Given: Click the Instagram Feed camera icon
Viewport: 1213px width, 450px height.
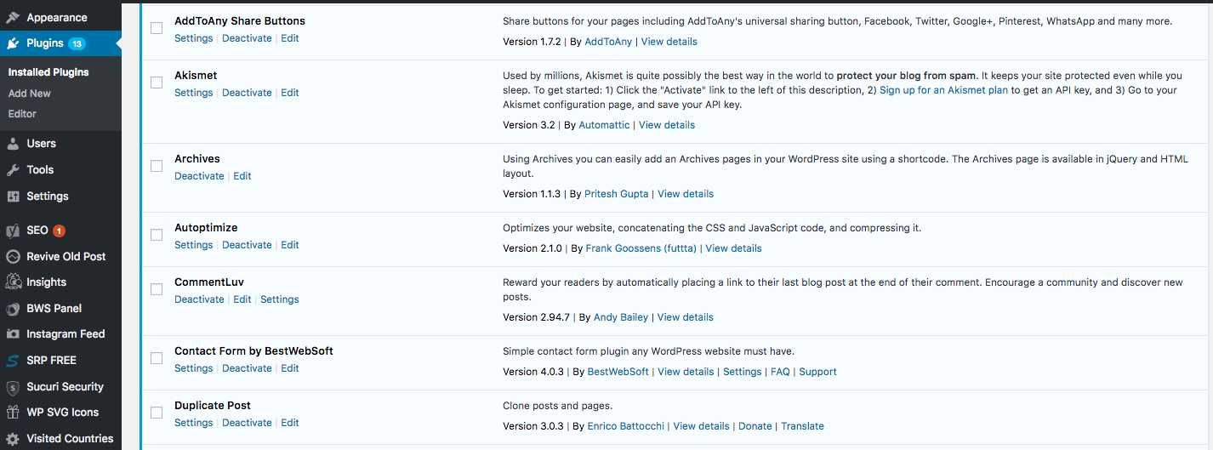Looking at the screenshot, I should [x=13, y=334].
